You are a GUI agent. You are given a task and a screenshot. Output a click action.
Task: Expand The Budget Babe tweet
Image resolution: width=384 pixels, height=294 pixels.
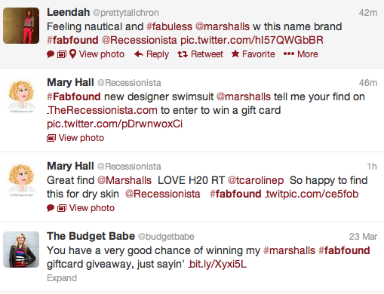coord(62,278)
